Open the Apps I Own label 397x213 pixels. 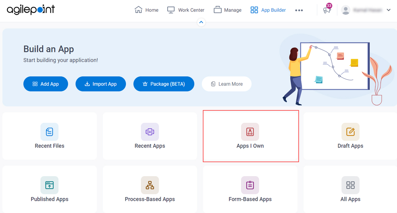click(250, 146)
